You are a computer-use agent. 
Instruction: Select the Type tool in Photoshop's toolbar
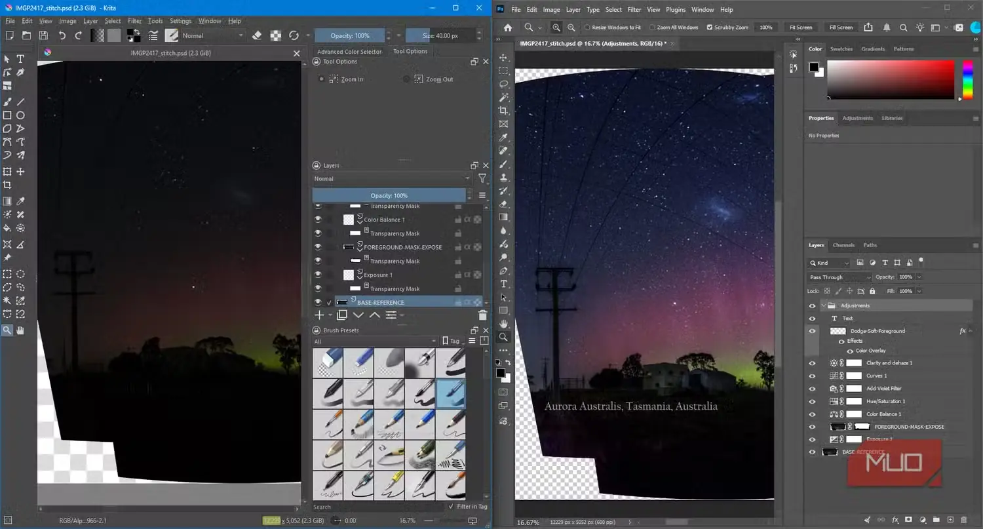point(503,284)
